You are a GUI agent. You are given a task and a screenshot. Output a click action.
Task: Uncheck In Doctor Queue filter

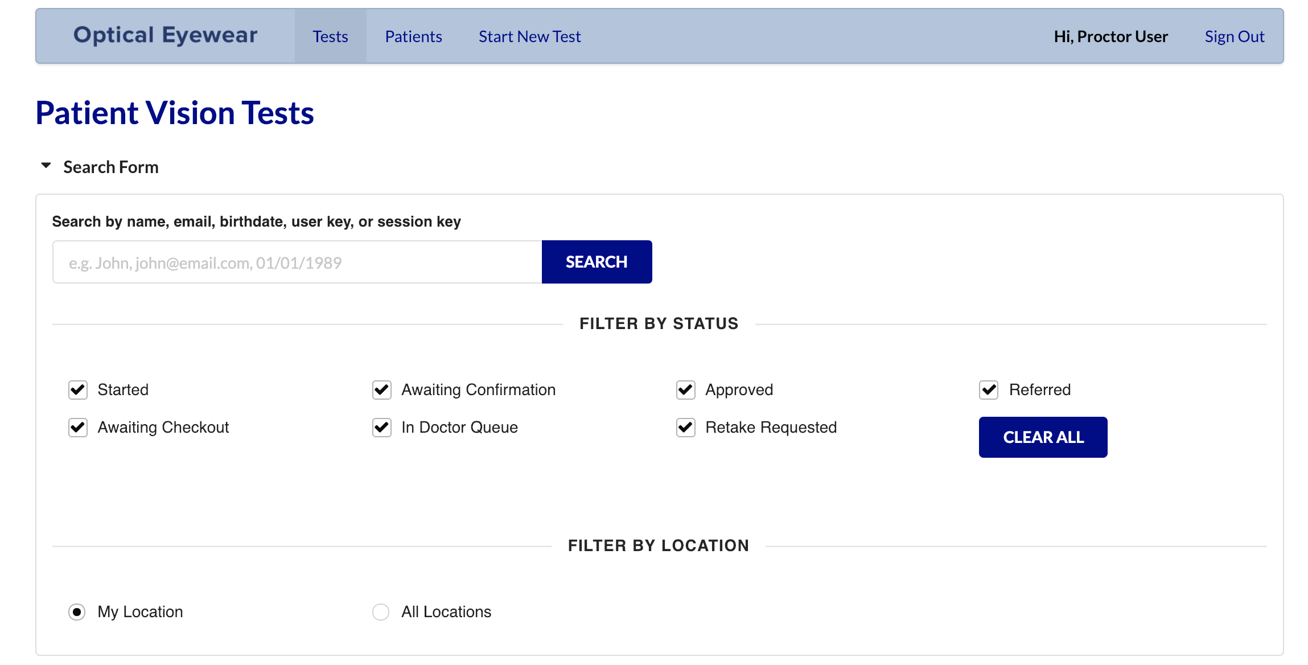pos(382,428)
